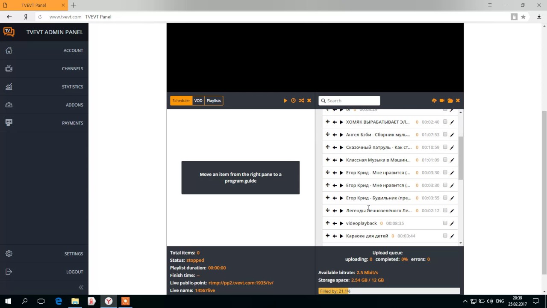Click the gear icon beside SETTINGS
This screenshot has width=547, height=308.
9,254
